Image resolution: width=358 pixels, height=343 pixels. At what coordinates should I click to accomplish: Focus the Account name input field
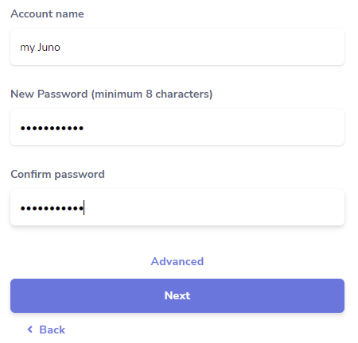point(177,47)
